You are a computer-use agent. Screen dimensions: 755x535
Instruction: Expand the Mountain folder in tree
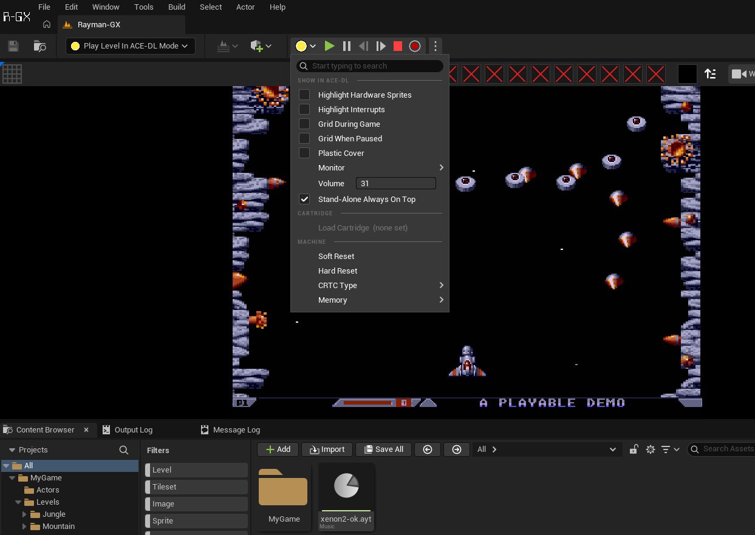25,527
